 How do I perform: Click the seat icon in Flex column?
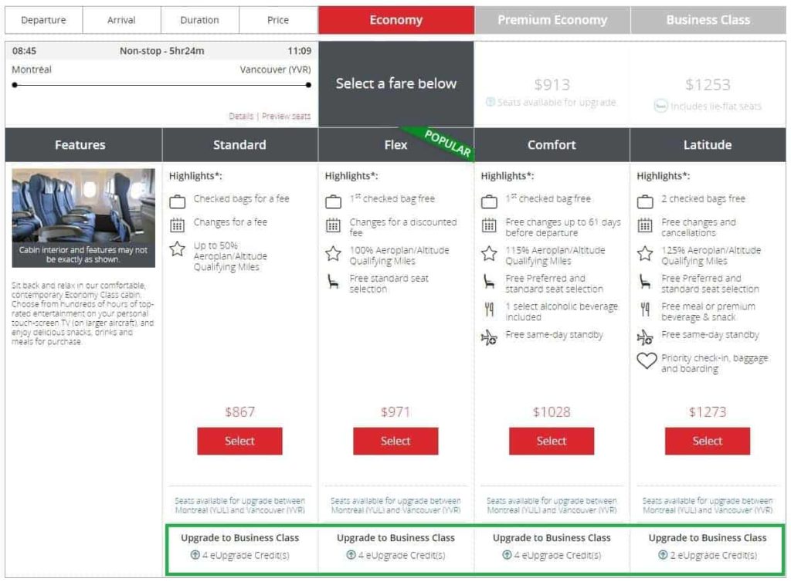(x=334, y=283)
